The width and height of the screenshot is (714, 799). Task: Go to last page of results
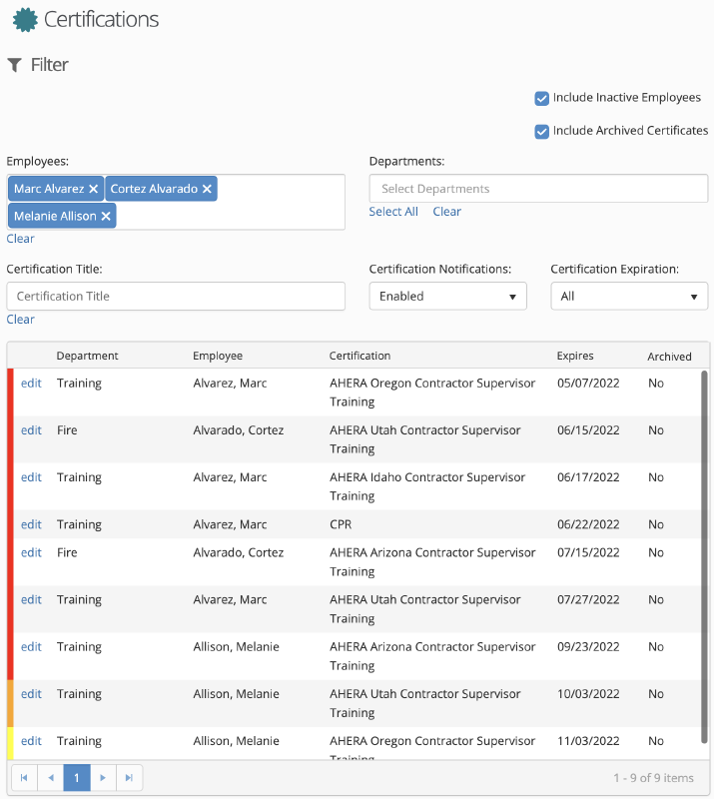[130, 778]
